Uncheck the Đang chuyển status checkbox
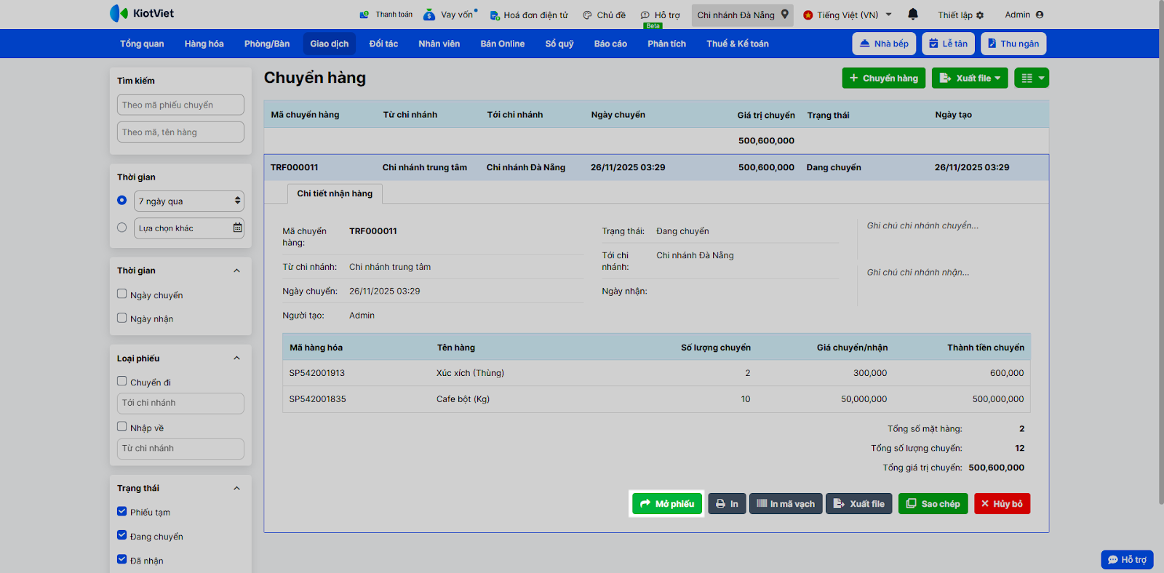The height and width of the screenshot is (573, 1164). tap(121, 535)
